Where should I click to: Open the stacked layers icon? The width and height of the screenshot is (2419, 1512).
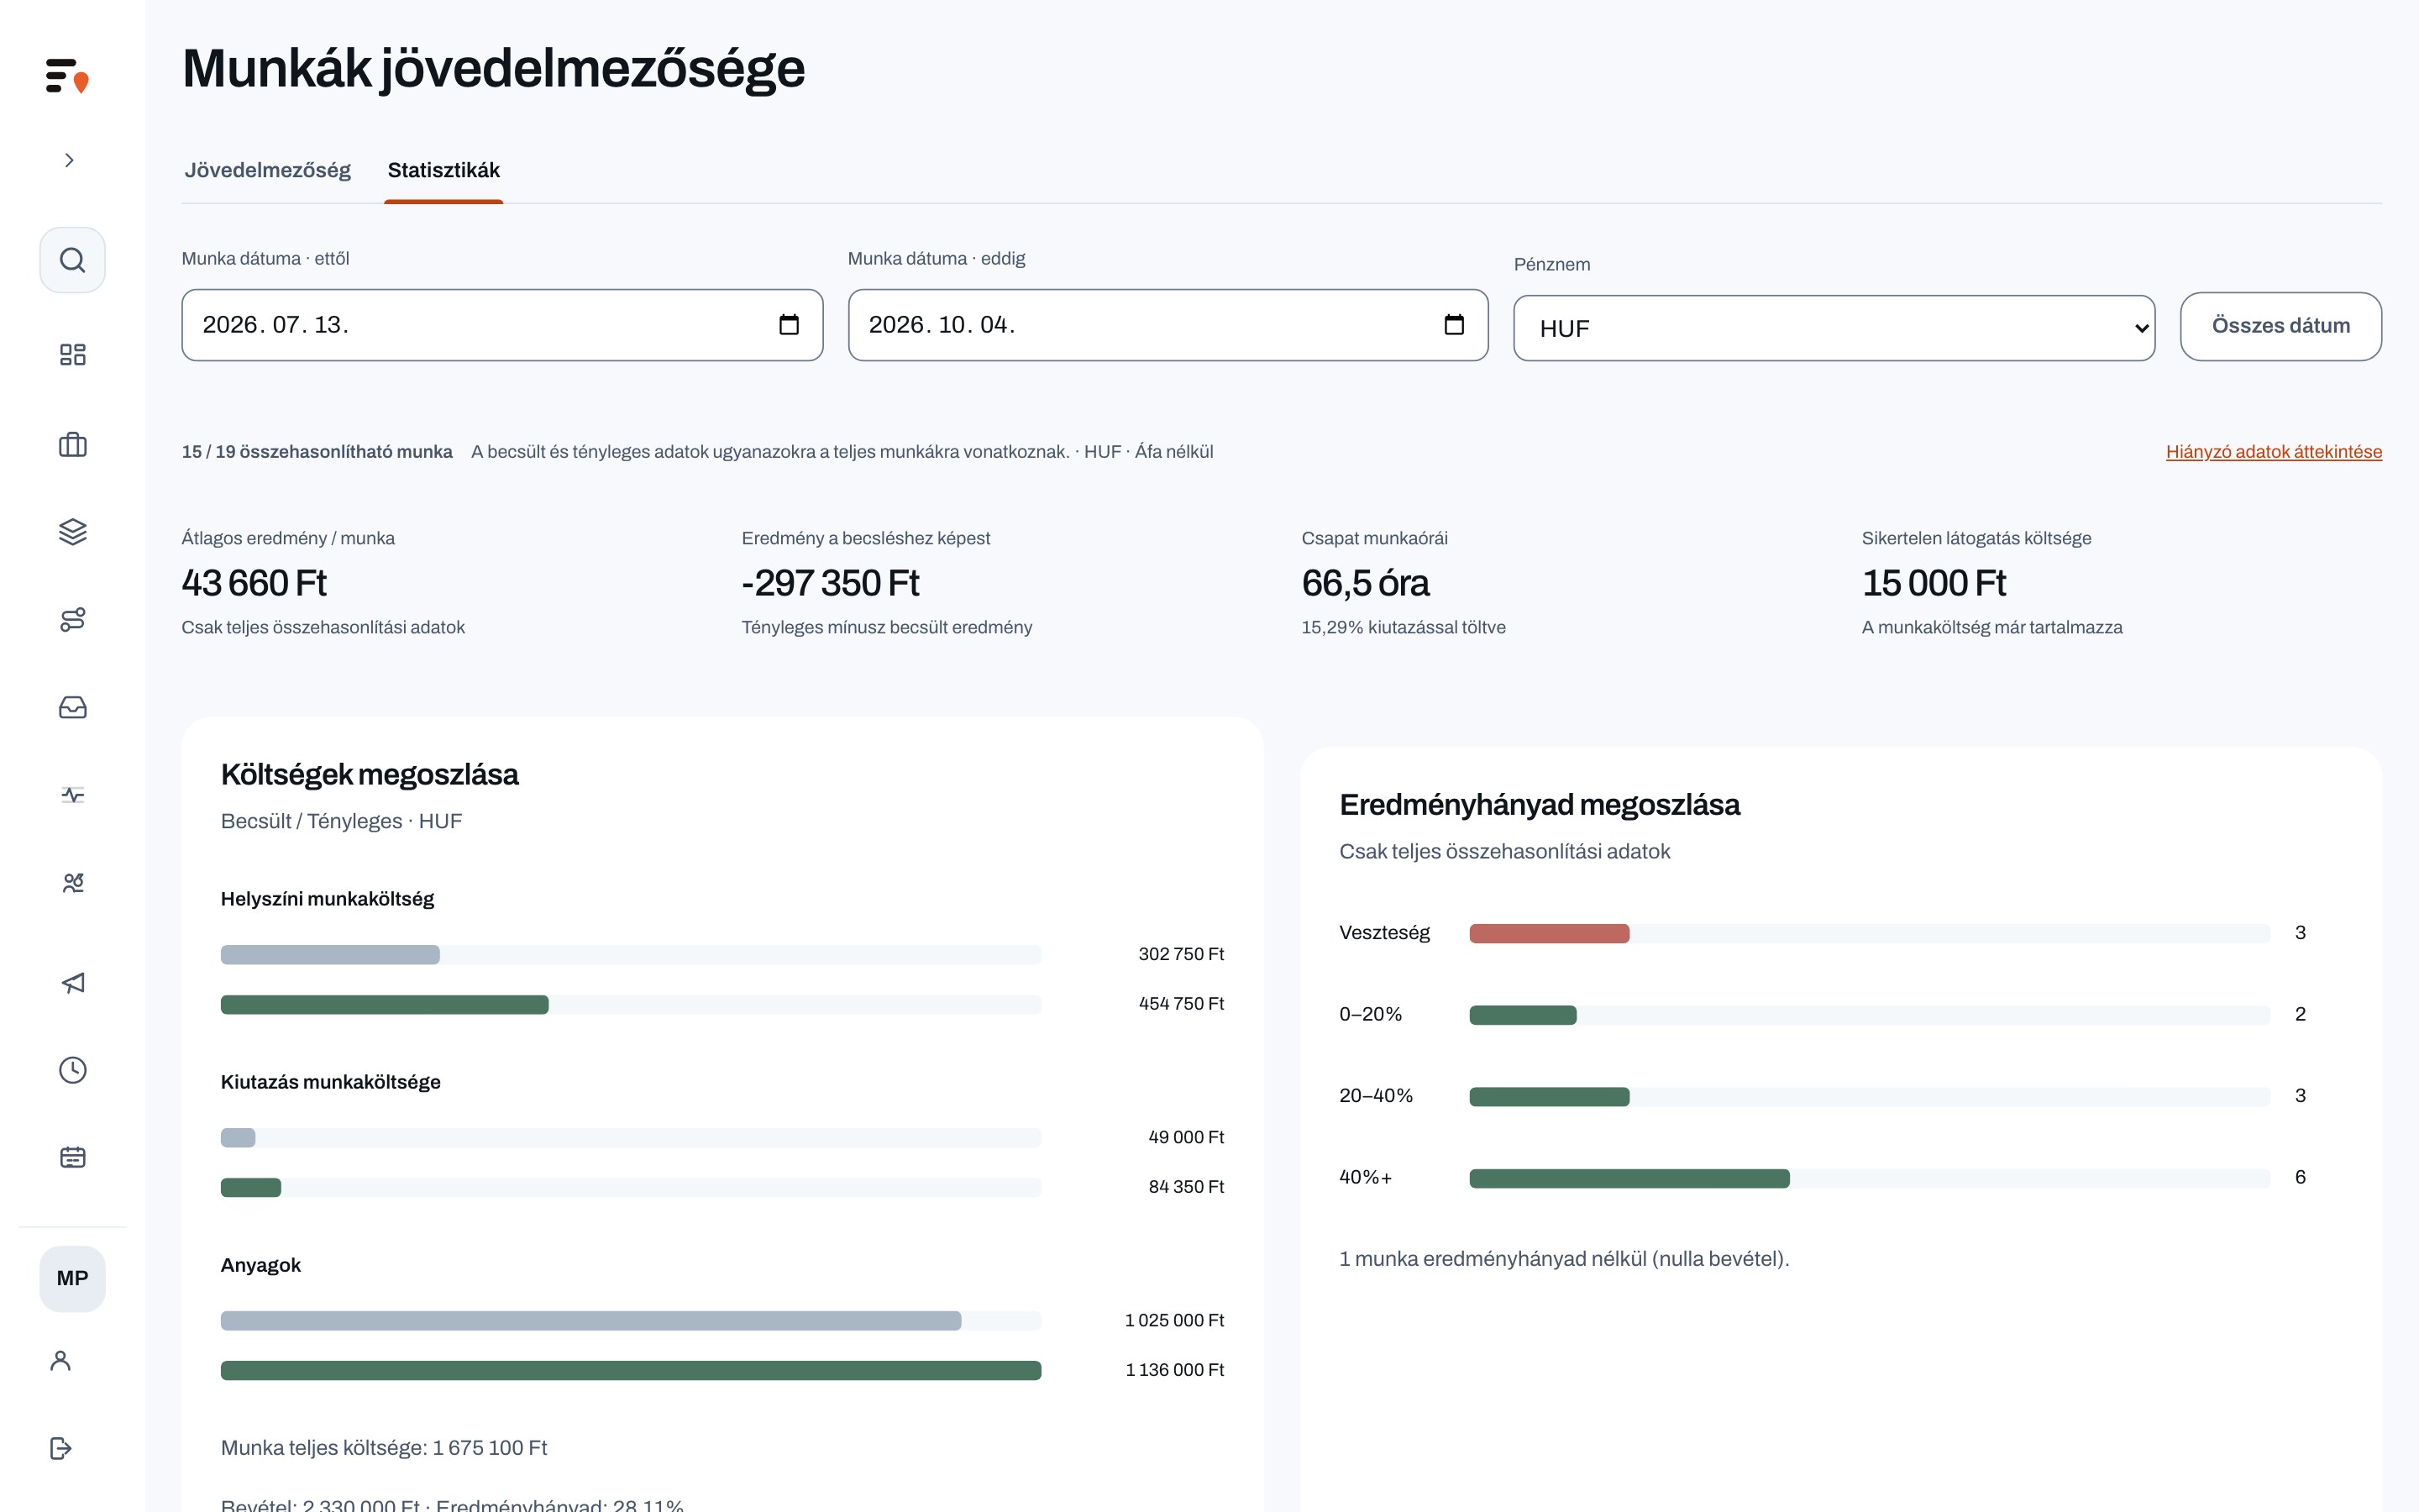pos(72,531)
